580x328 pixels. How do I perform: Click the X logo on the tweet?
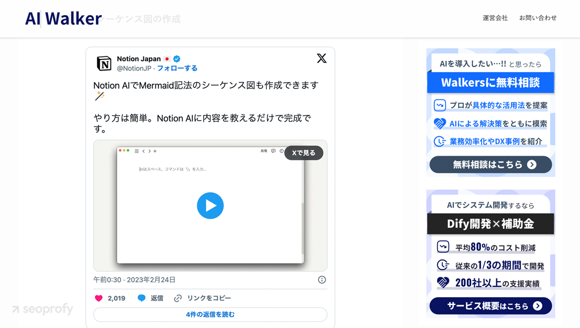point(321,58)
